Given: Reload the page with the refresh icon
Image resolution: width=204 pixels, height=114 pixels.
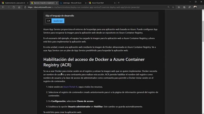Looking at the screenshot, I should [x=14, y=7].
